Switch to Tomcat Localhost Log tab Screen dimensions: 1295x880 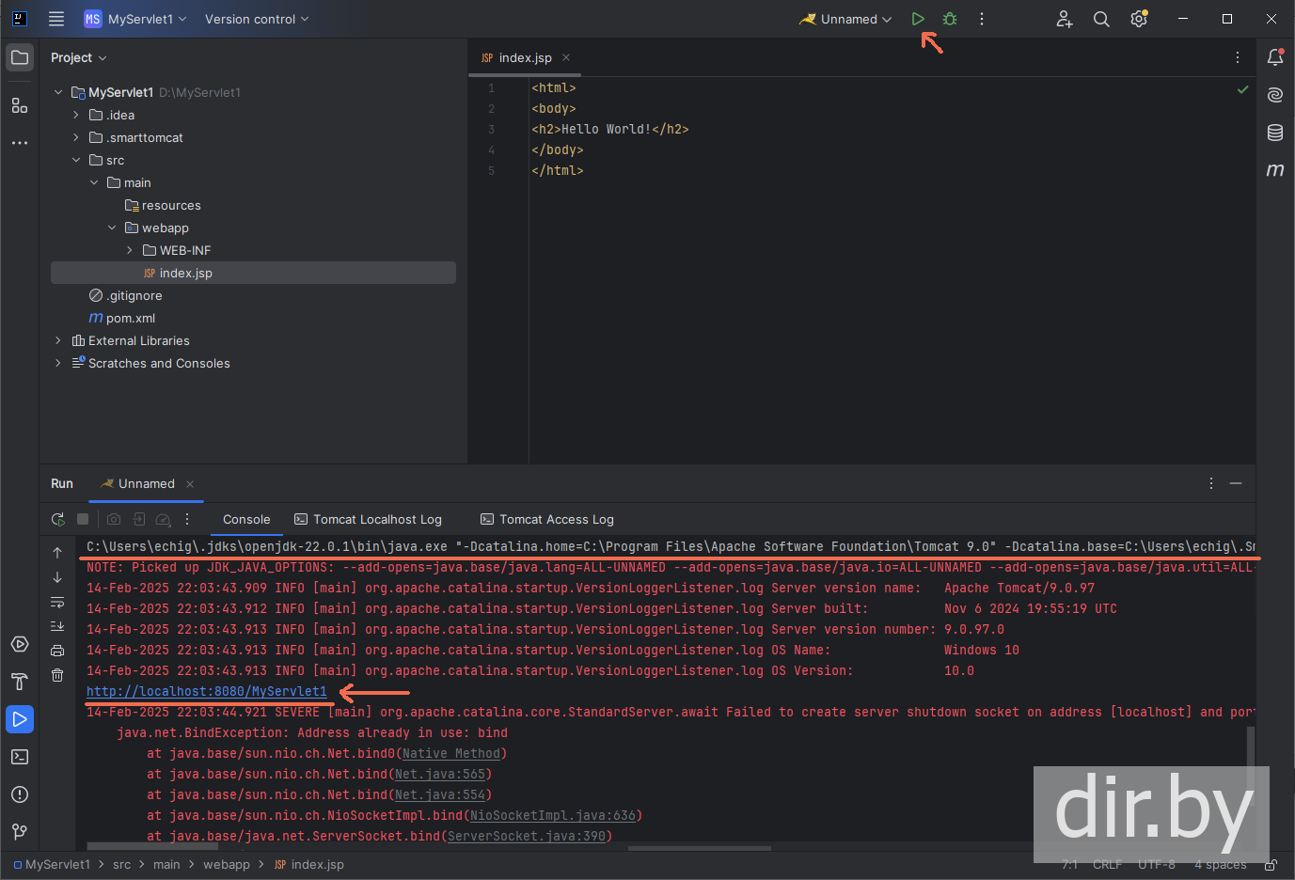tap(376, 519)
